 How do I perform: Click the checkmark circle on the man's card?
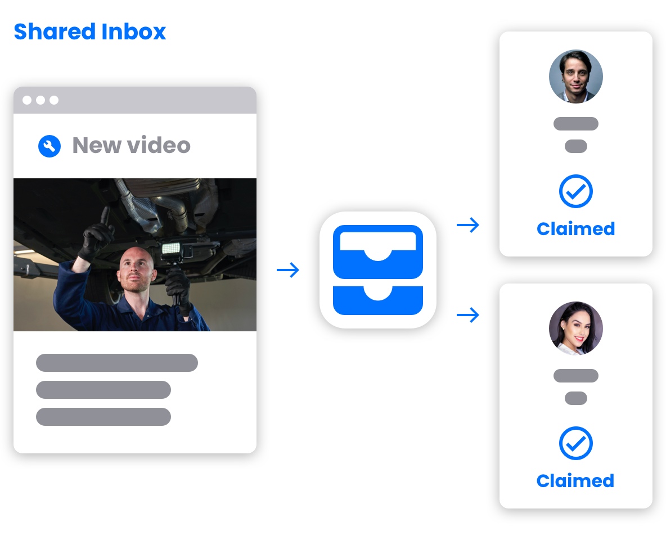pos(575,191)
